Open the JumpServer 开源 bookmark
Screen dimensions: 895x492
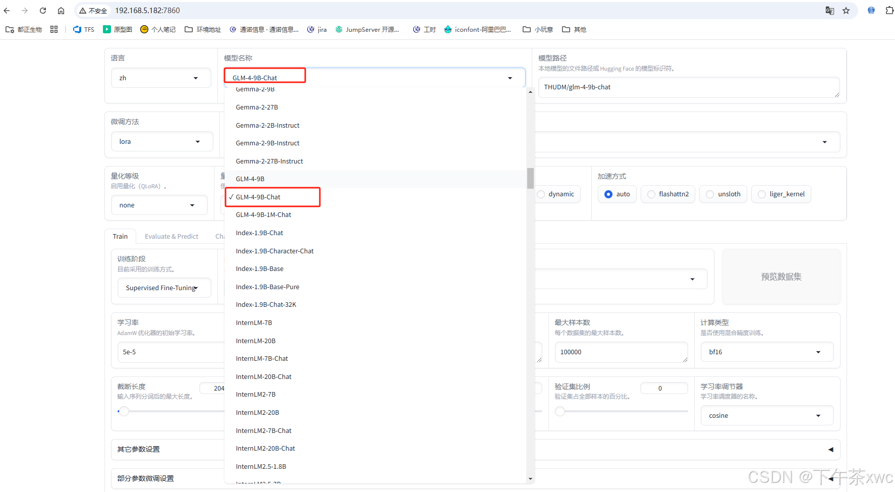pos(368,29)
